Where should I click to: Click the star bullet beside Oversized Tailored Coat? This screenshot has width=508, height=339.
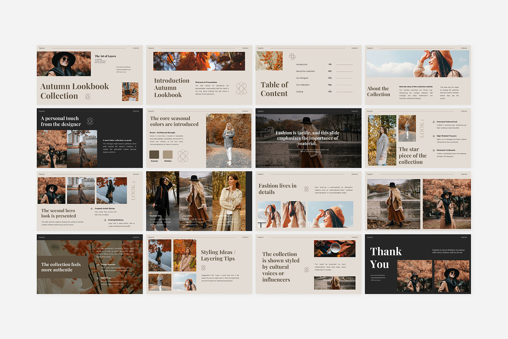point(433,122)
